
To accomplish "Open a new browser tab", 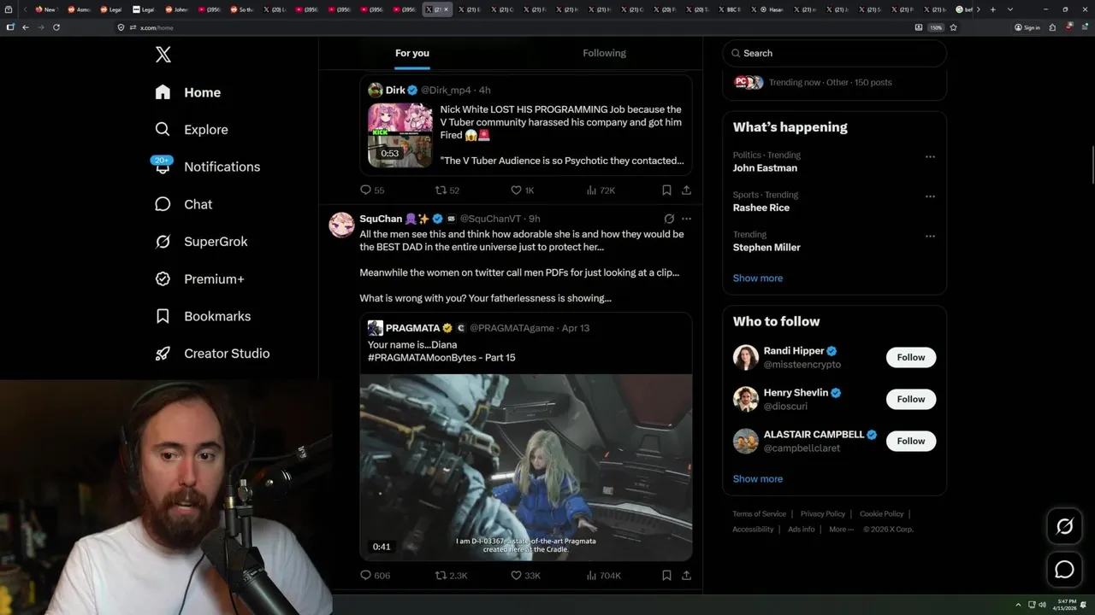I will pos(992,9).
